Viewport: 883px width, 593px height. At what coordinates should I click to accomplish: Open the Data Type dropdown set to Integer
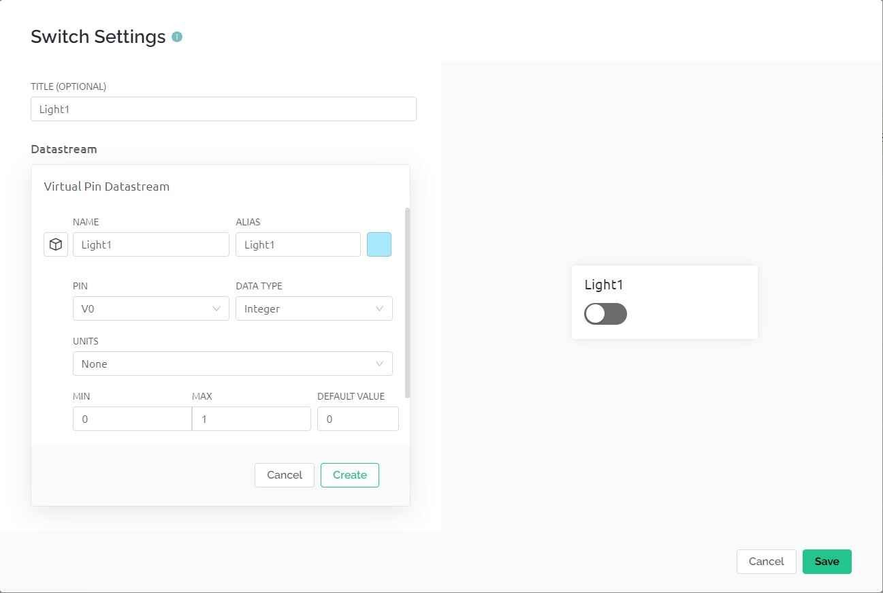(x=314, y=308)
